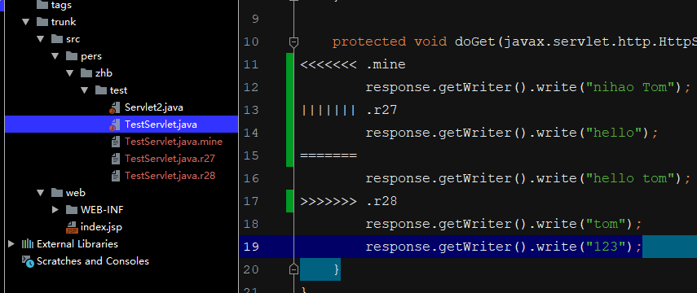Click the green change marker at line 17

290,201
